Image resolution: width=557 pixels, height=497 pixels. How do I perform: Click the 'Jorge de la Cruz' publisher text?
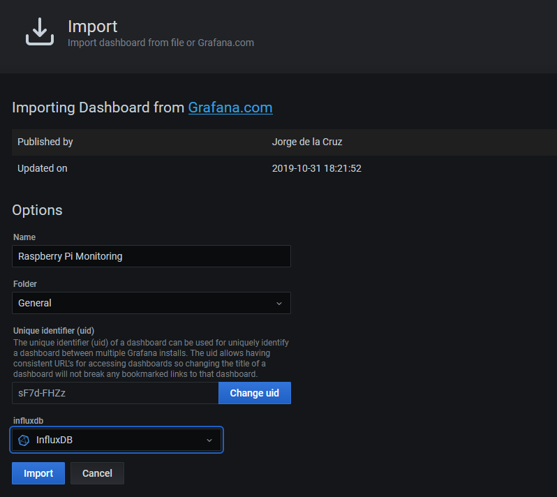pos(307,142)
